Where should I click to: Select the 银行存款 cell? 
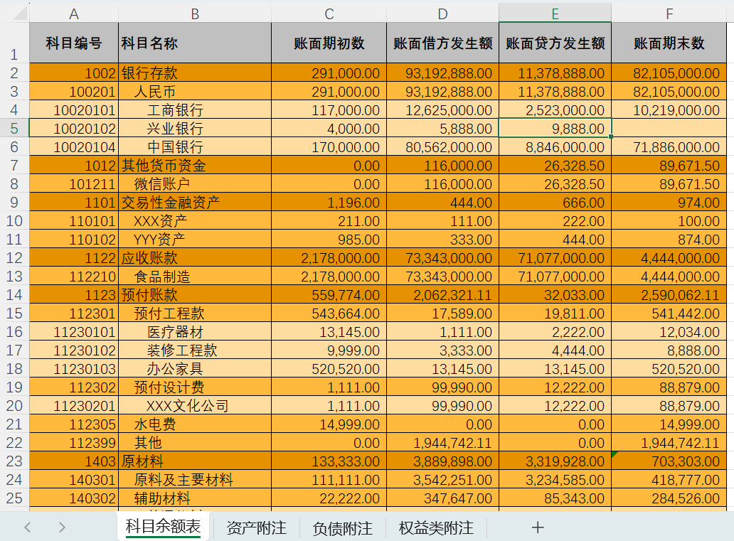click(x=195, y=73)
